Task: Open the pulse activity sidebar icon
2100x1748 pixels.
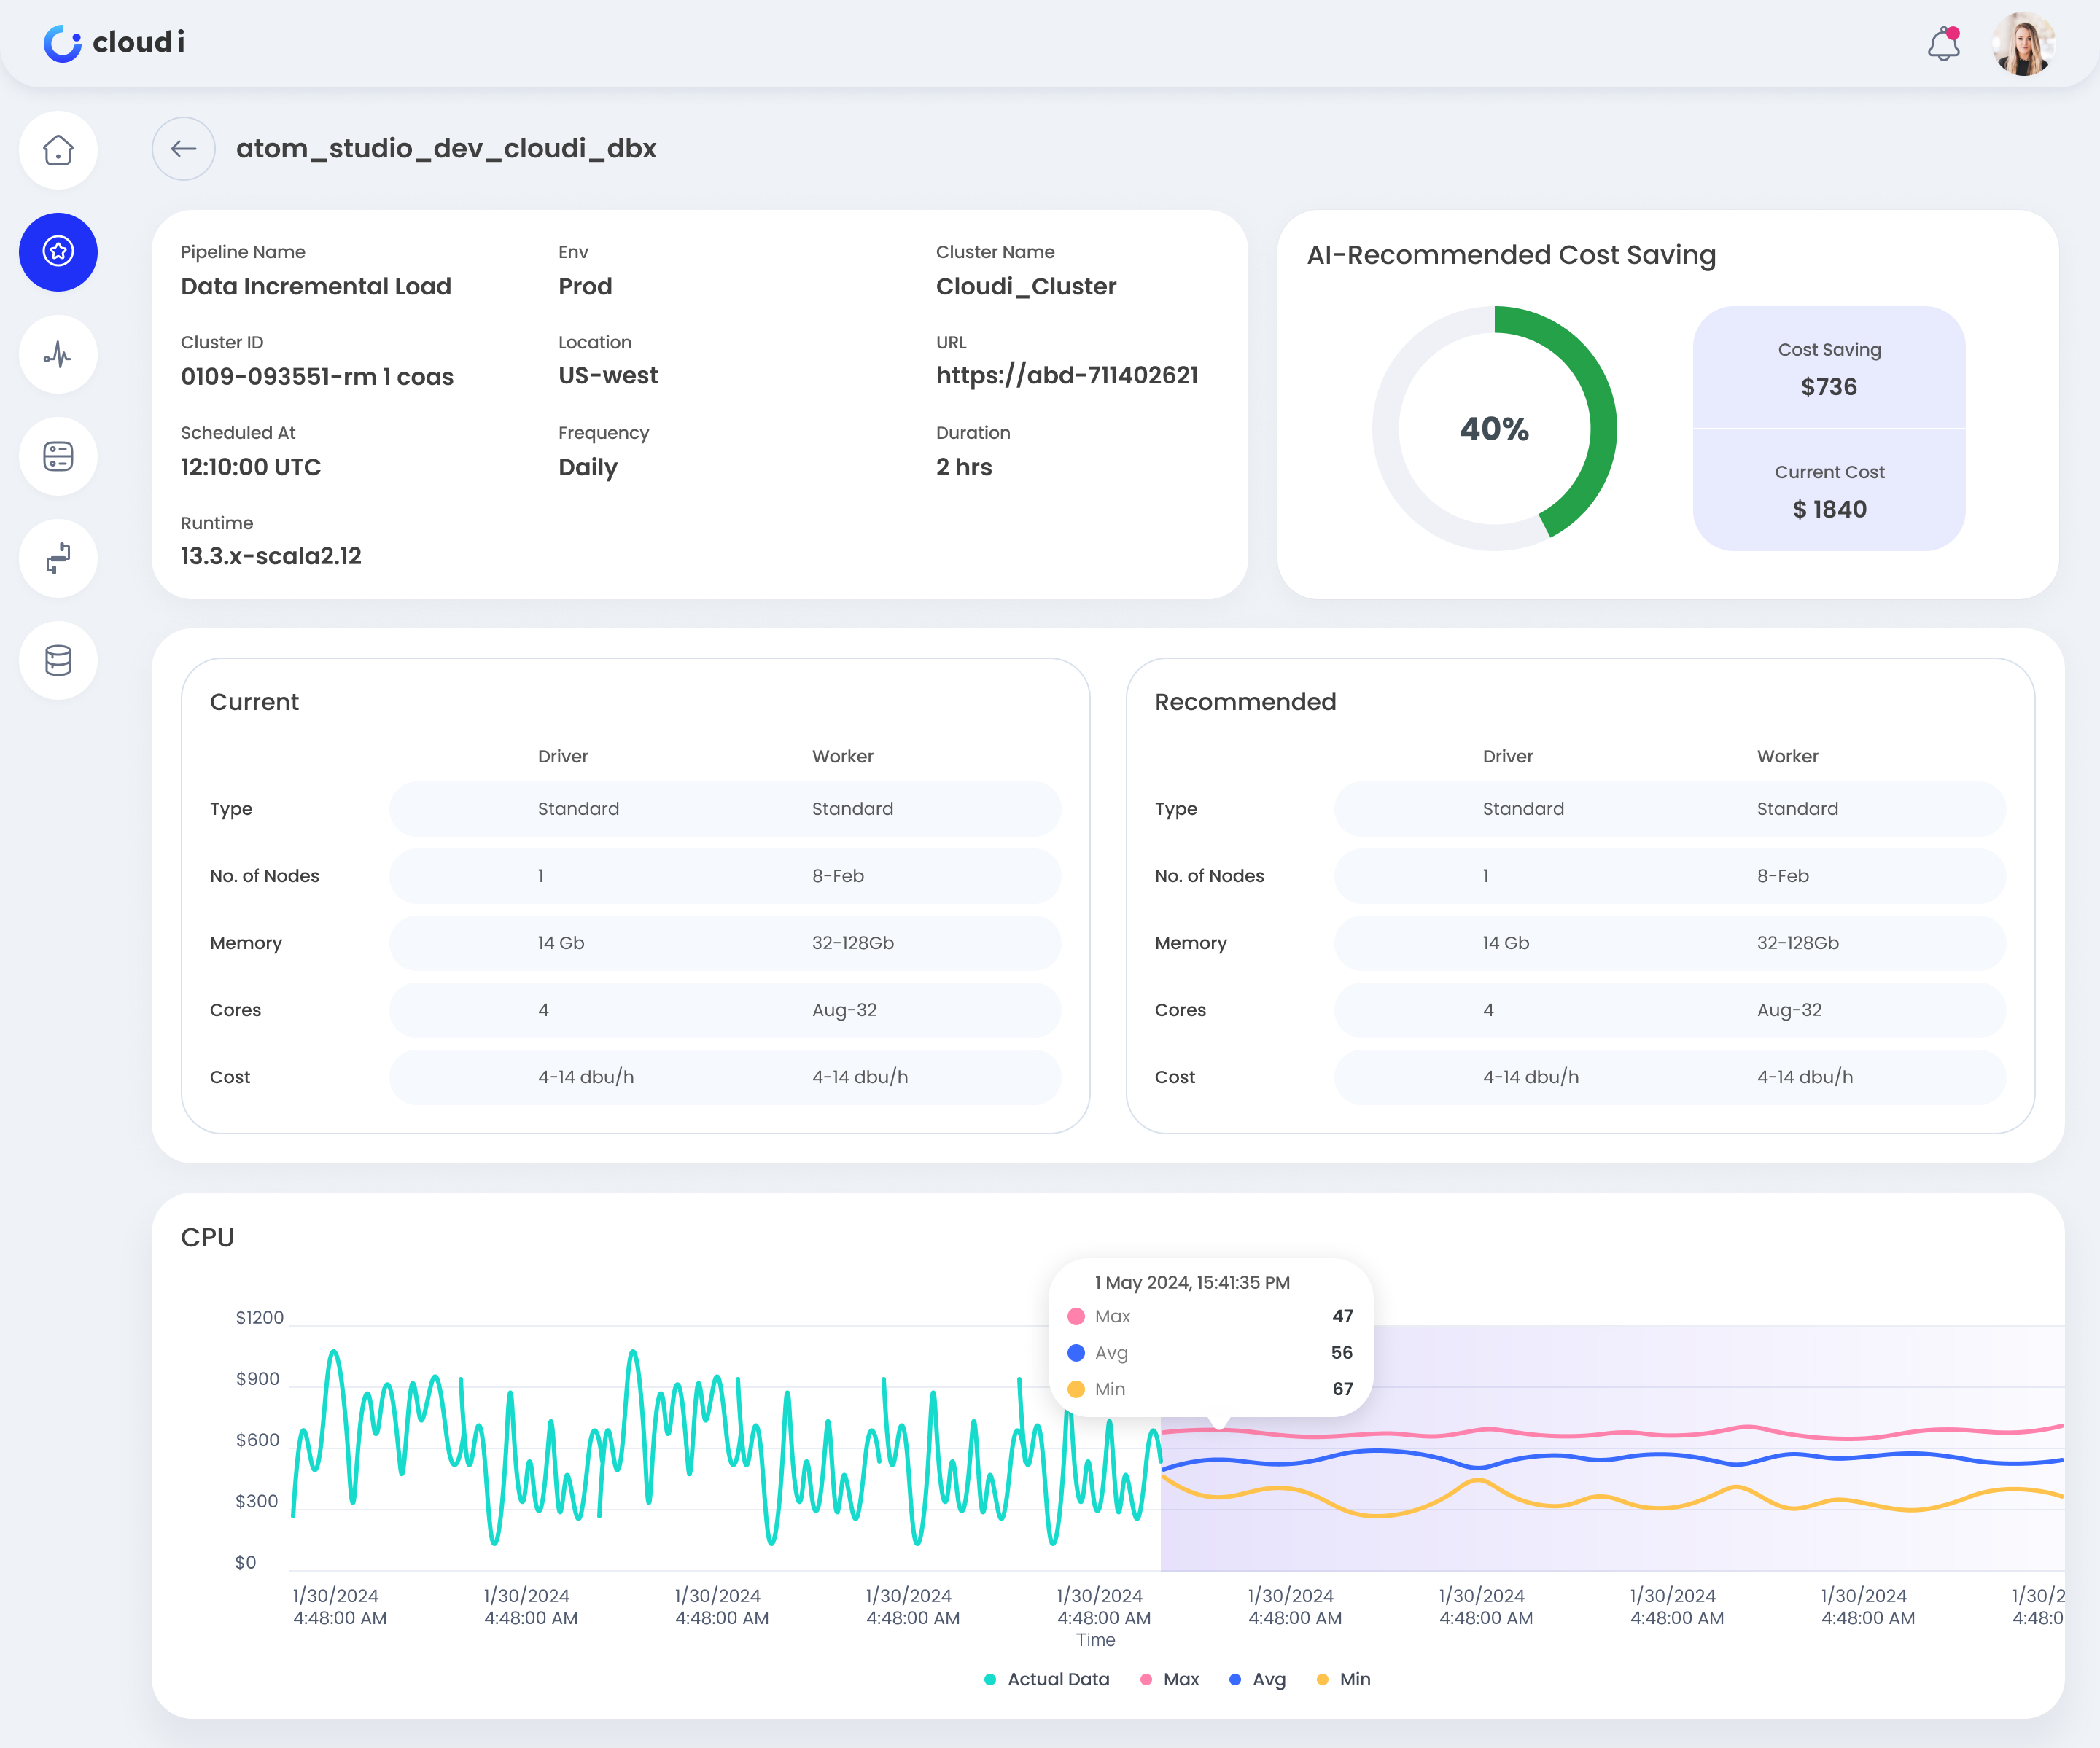Action: pyautogui.click(x=58, y=354)
